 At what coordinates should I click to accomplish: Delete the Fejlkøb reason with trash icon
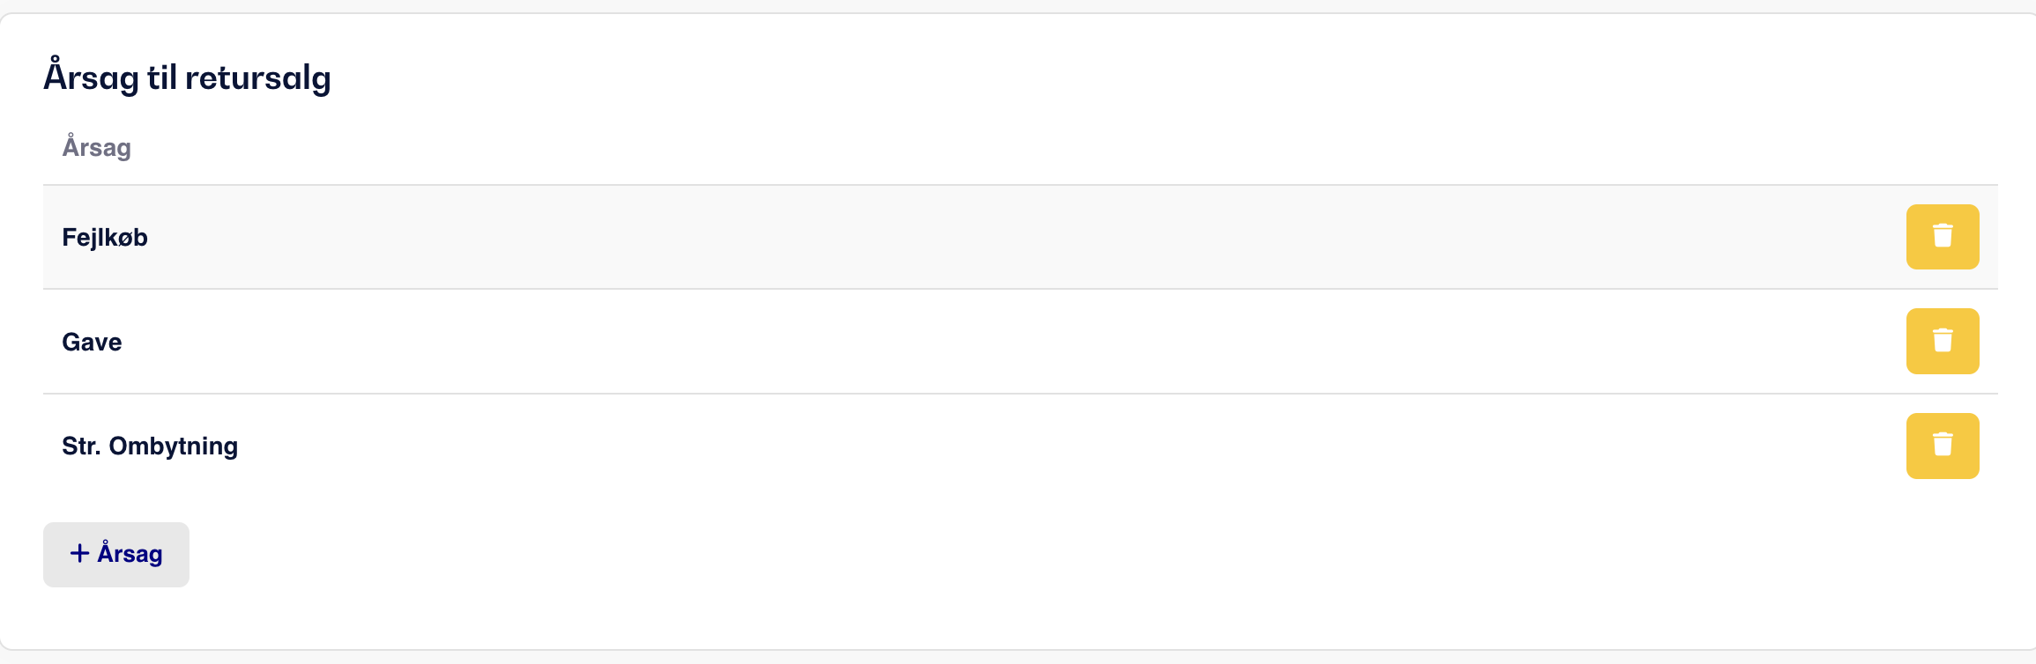click(1943, 237)
